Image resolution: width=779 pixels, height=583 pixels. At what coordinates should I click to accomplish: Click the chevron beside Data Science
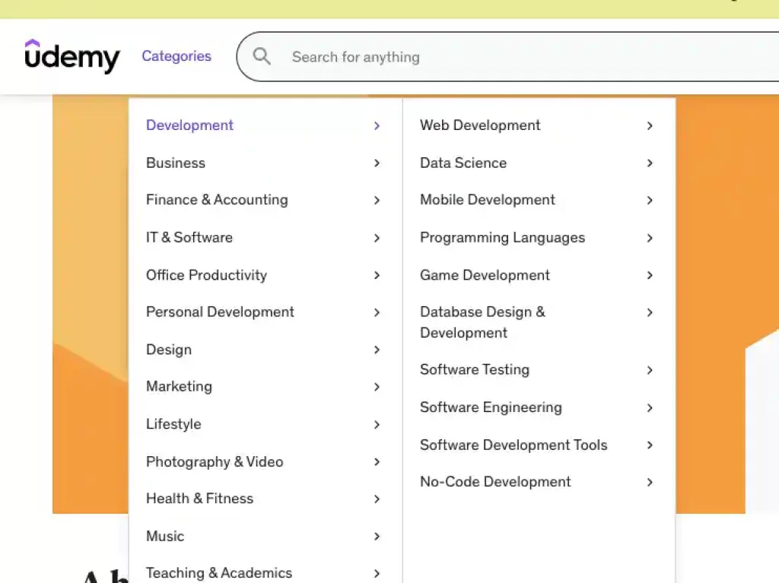[650, 163]
